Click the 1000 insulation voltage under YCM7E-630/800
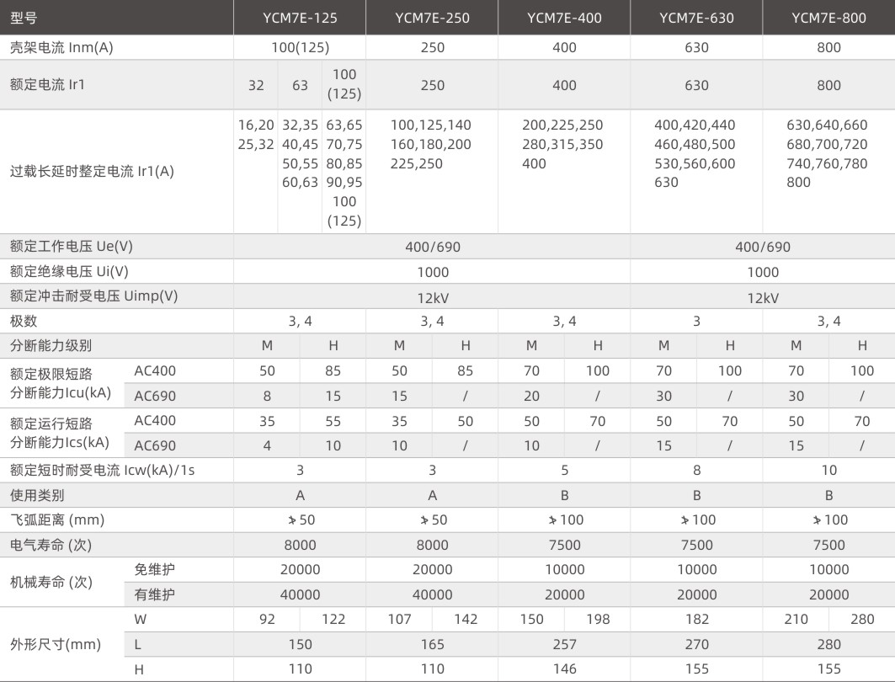Screen dimensions: 895x682 (x=763, y=272)
